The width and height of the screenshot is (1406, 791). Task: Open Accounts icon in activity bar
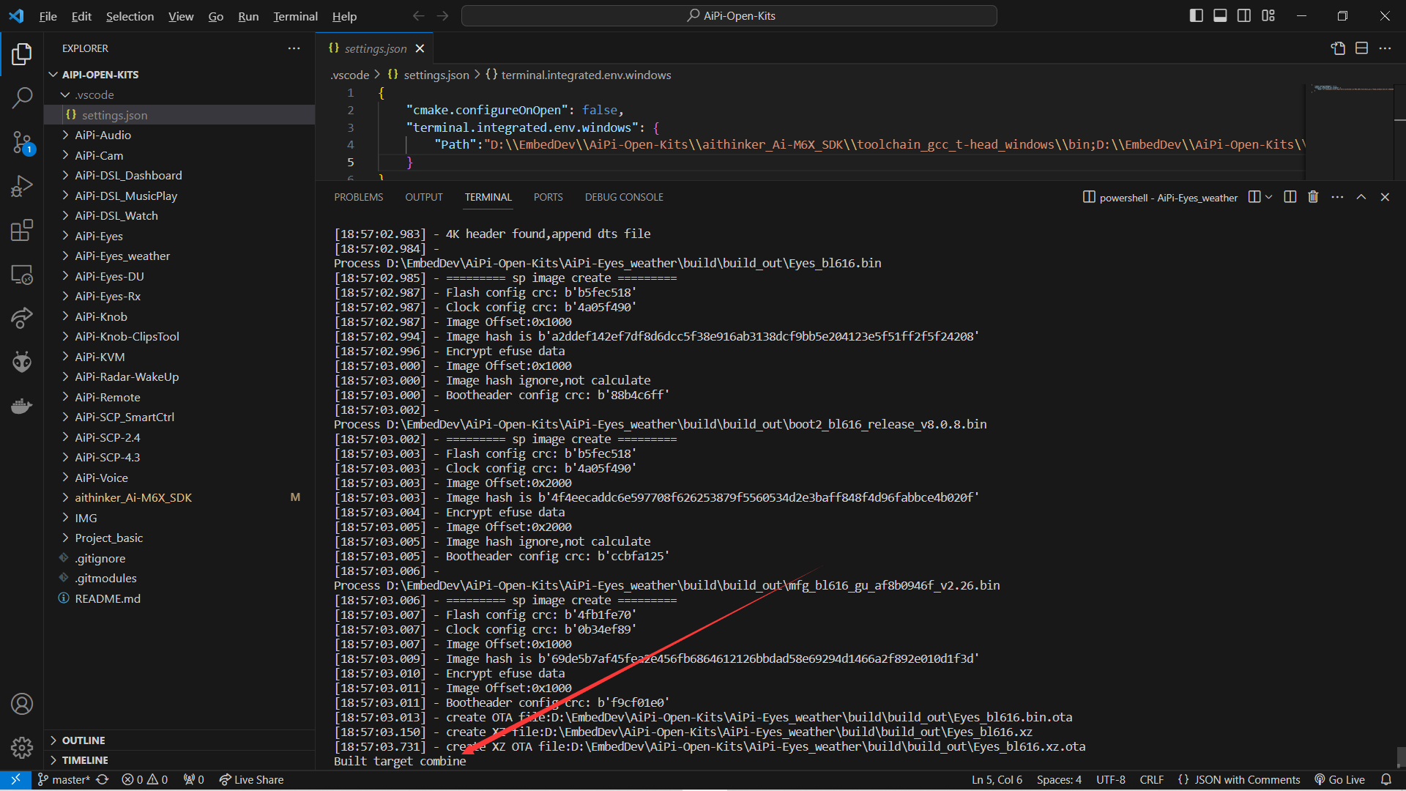22,704
